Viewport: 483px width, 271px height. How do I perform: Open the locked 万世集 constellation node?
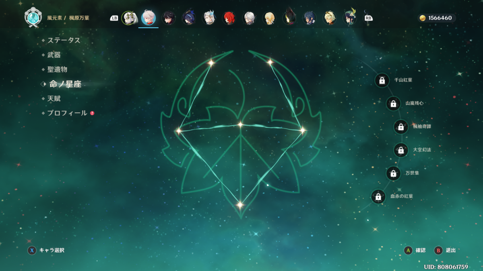[393, 173]
